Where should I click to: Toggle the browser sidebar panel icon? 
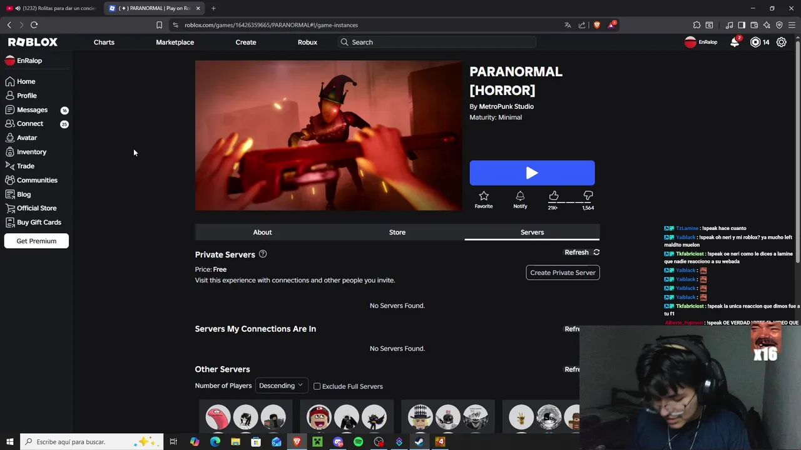coord(742,25)
